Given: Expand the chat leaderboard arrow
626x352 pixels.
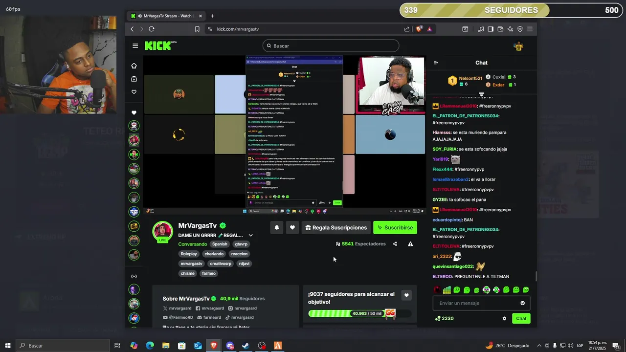Looking at the screenshot, I should click(482, 94).
